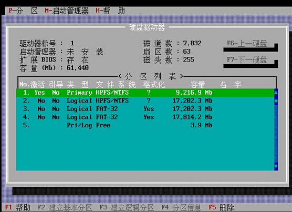This screenshot has width=292, height=212.
Task: Click F2 建立基本分区 in bottom bar
Action: tap(65, 207)
